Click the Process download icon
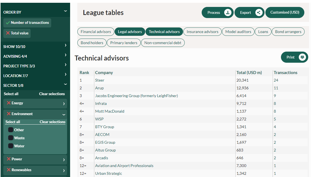Screen dimensions: 311x177 click(x=228, y=12)
